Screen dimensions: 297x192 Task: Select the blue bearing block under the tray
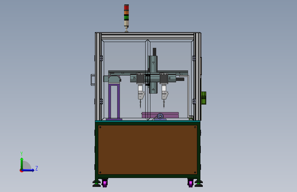tap(160, 117)
